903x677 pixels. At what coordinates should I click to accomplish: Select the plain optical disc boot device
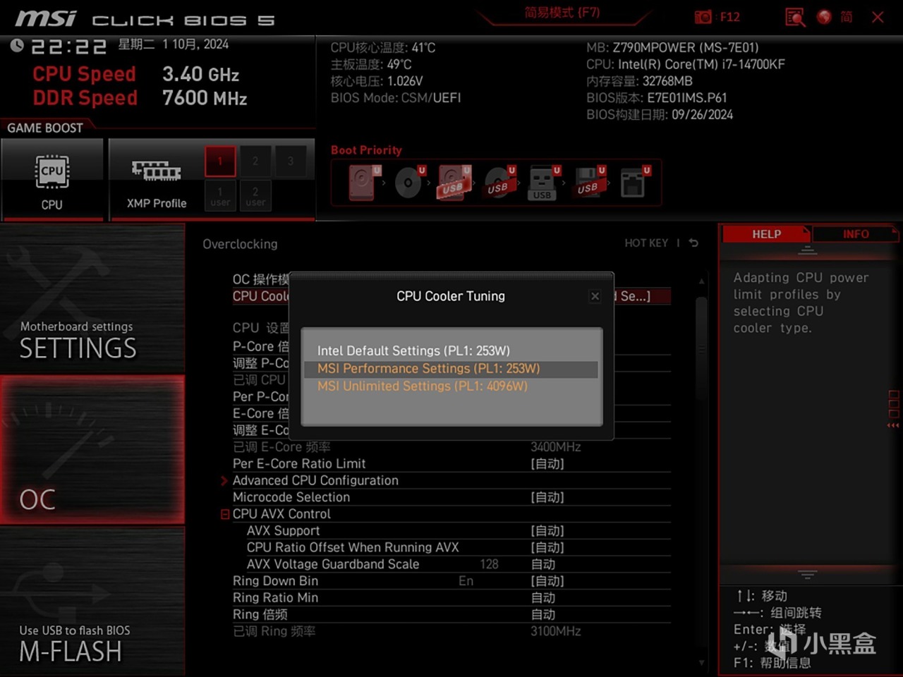coord(408,183)
